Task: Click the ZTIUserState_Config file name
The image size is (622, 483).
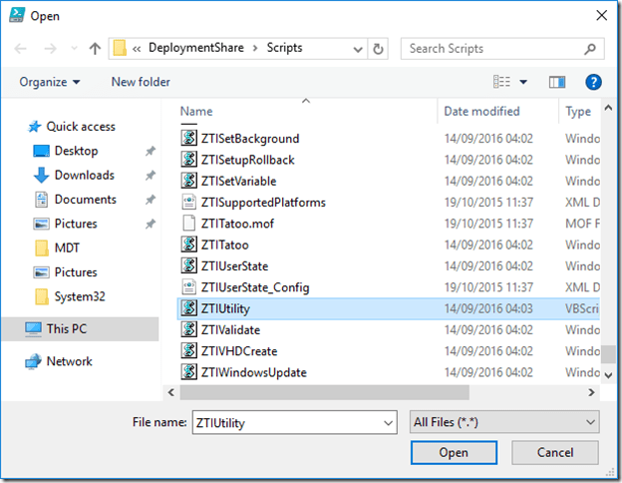Action: pyautogui.click(x=255, y=287)
